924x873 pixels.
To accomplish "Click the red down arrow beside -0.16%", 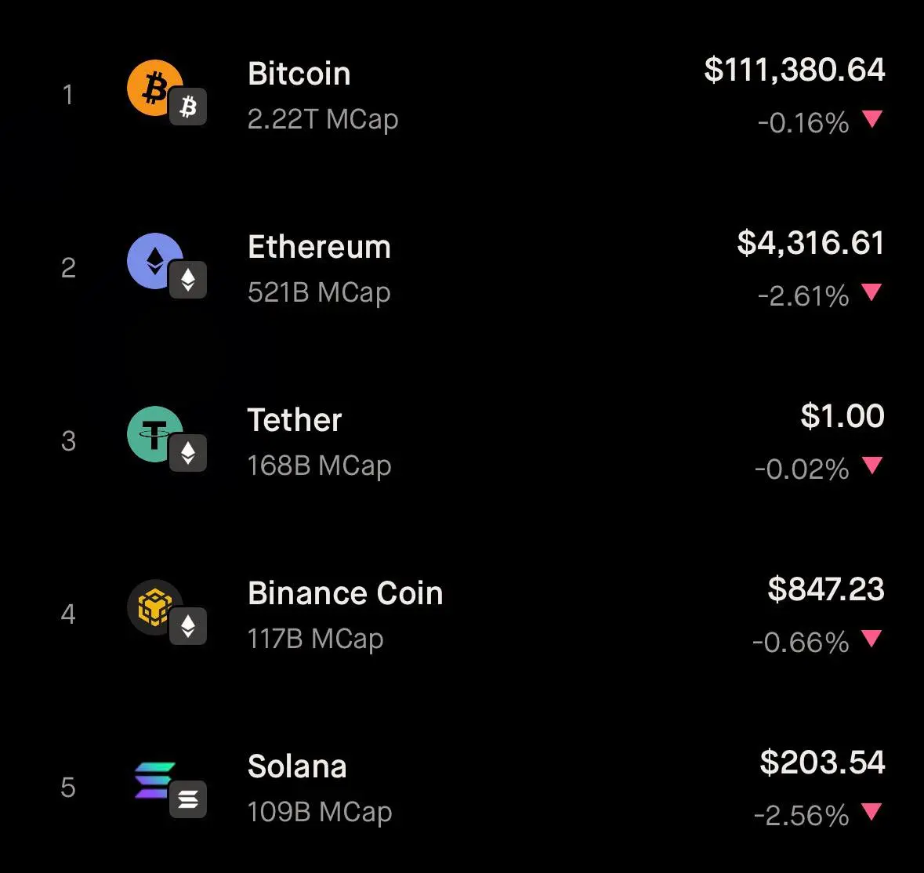I will click(872, 118).
